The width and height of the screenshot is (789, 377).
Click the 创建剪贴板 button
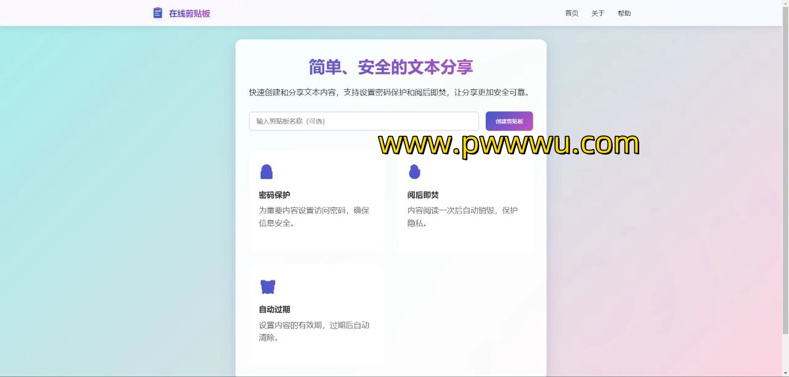point(509,121)
